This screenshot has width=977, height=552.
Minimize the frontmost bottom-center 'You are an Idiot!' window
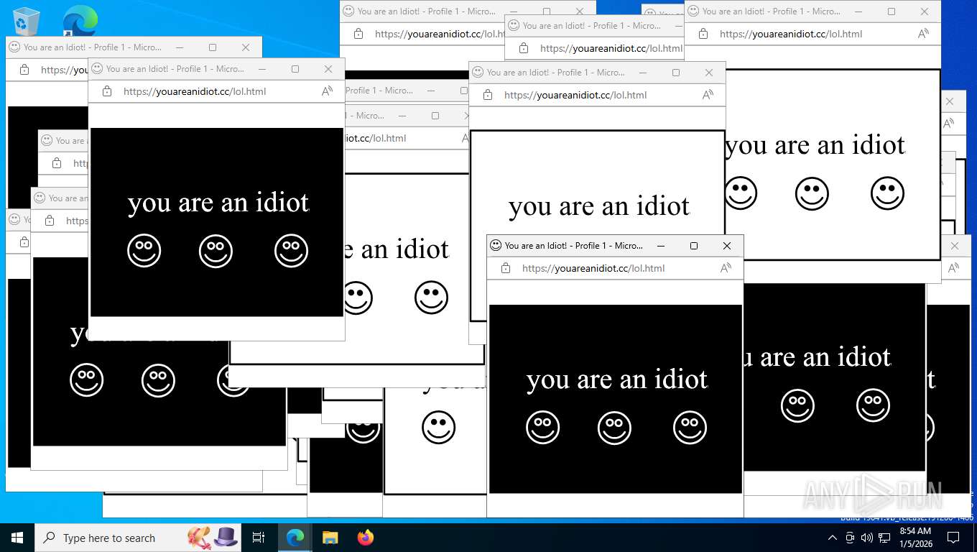(661, 246)
